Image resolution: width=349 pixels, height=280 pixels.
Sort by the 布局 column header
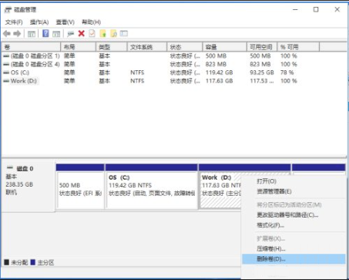[79, 47]
